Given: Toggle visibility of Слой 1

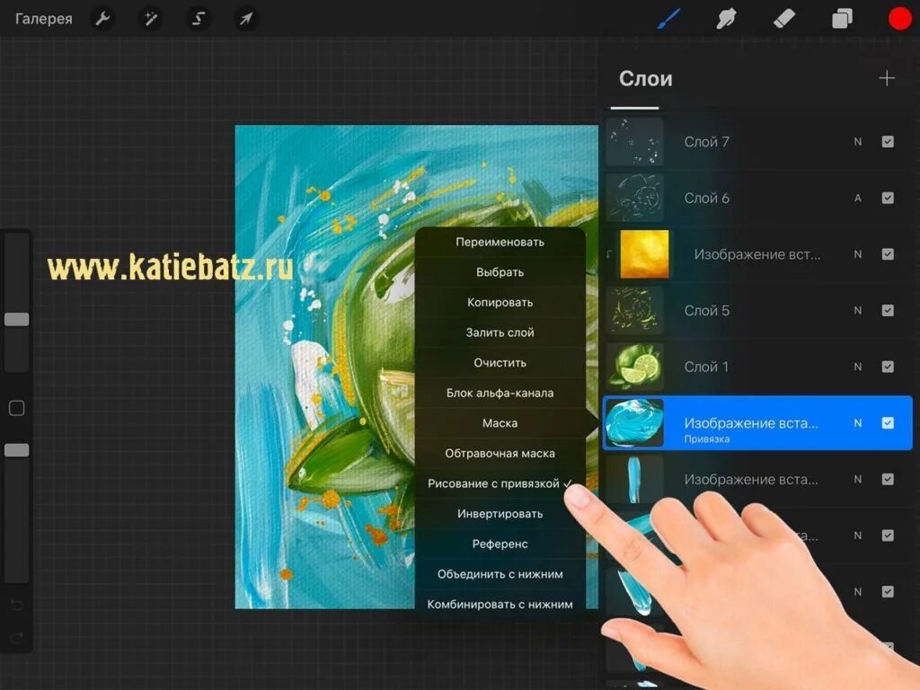Looking at the screenshot, I should point(888,367).
